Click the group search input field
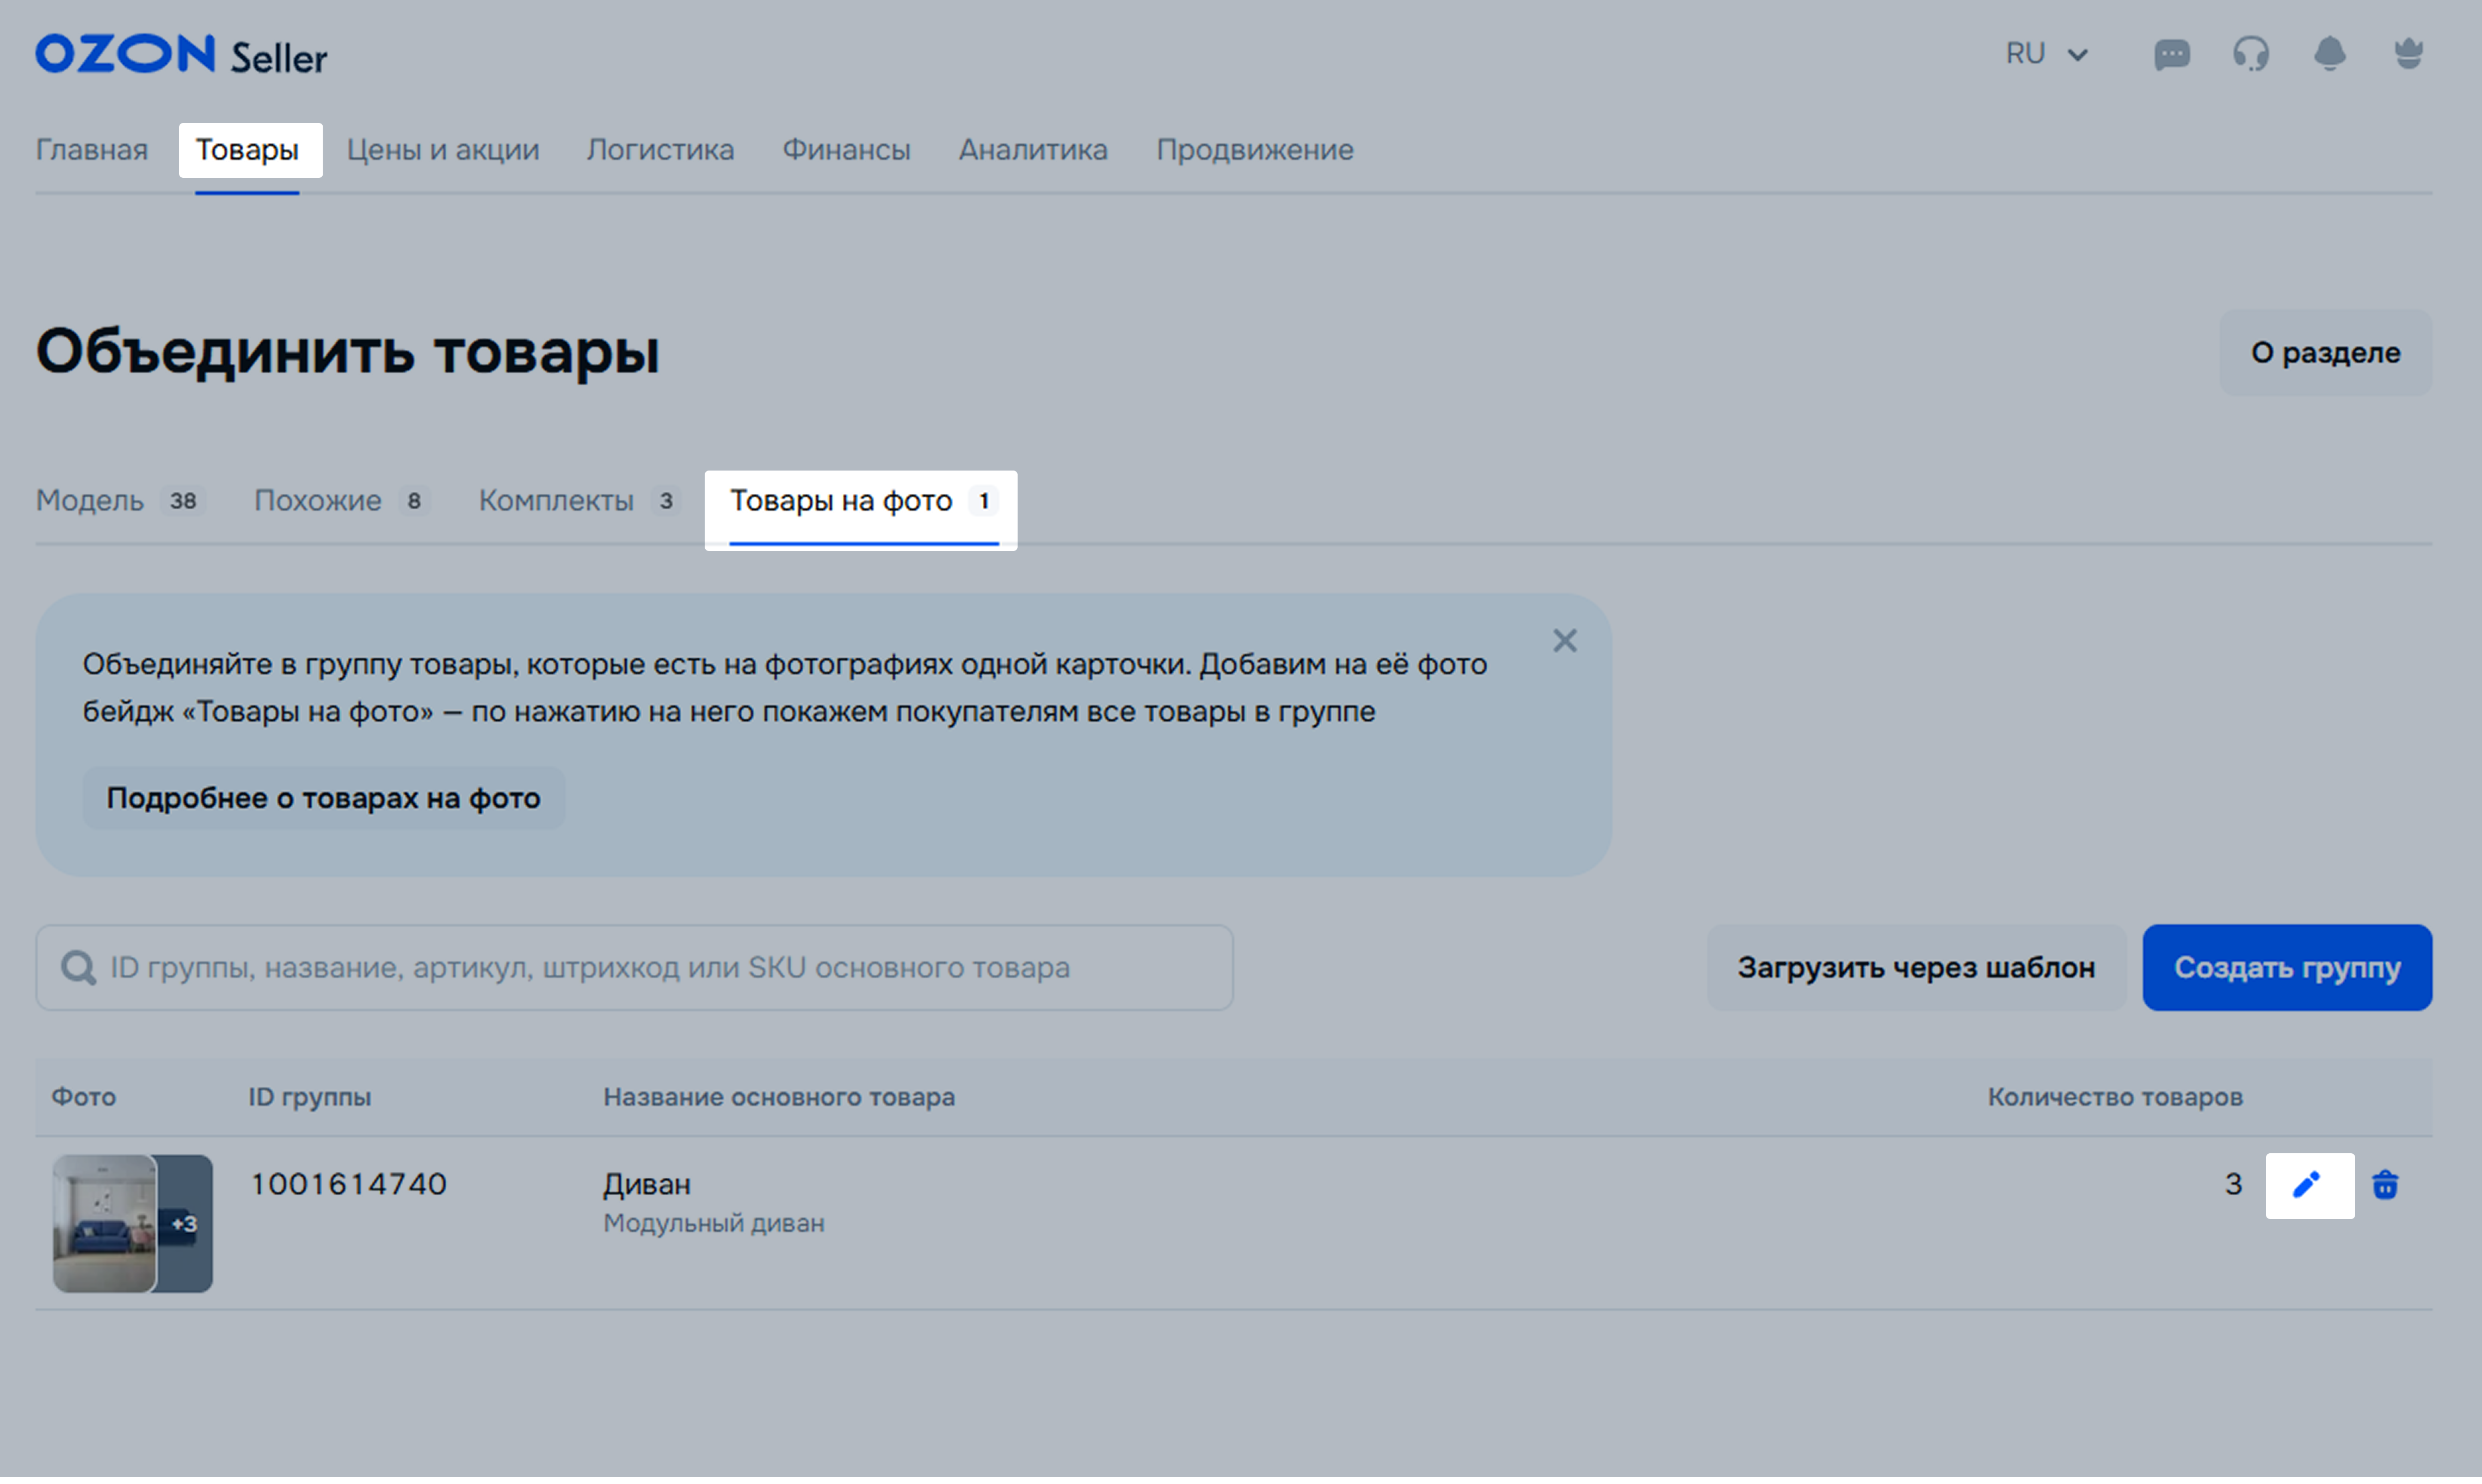 (650, 968)
